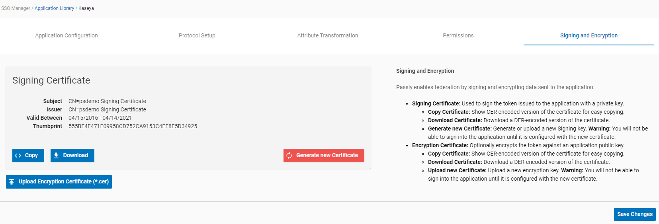Click the Signing Certificate heading
Viewport: 659px width, 224px height.
pyautogui.click(x=51, y=80)
